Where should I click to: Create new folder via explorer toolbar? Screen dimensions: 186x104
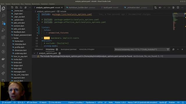(17, 8)
